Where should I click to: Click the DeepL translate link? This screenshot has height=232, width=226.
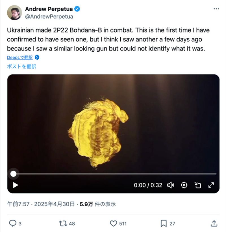pos(20,58)
